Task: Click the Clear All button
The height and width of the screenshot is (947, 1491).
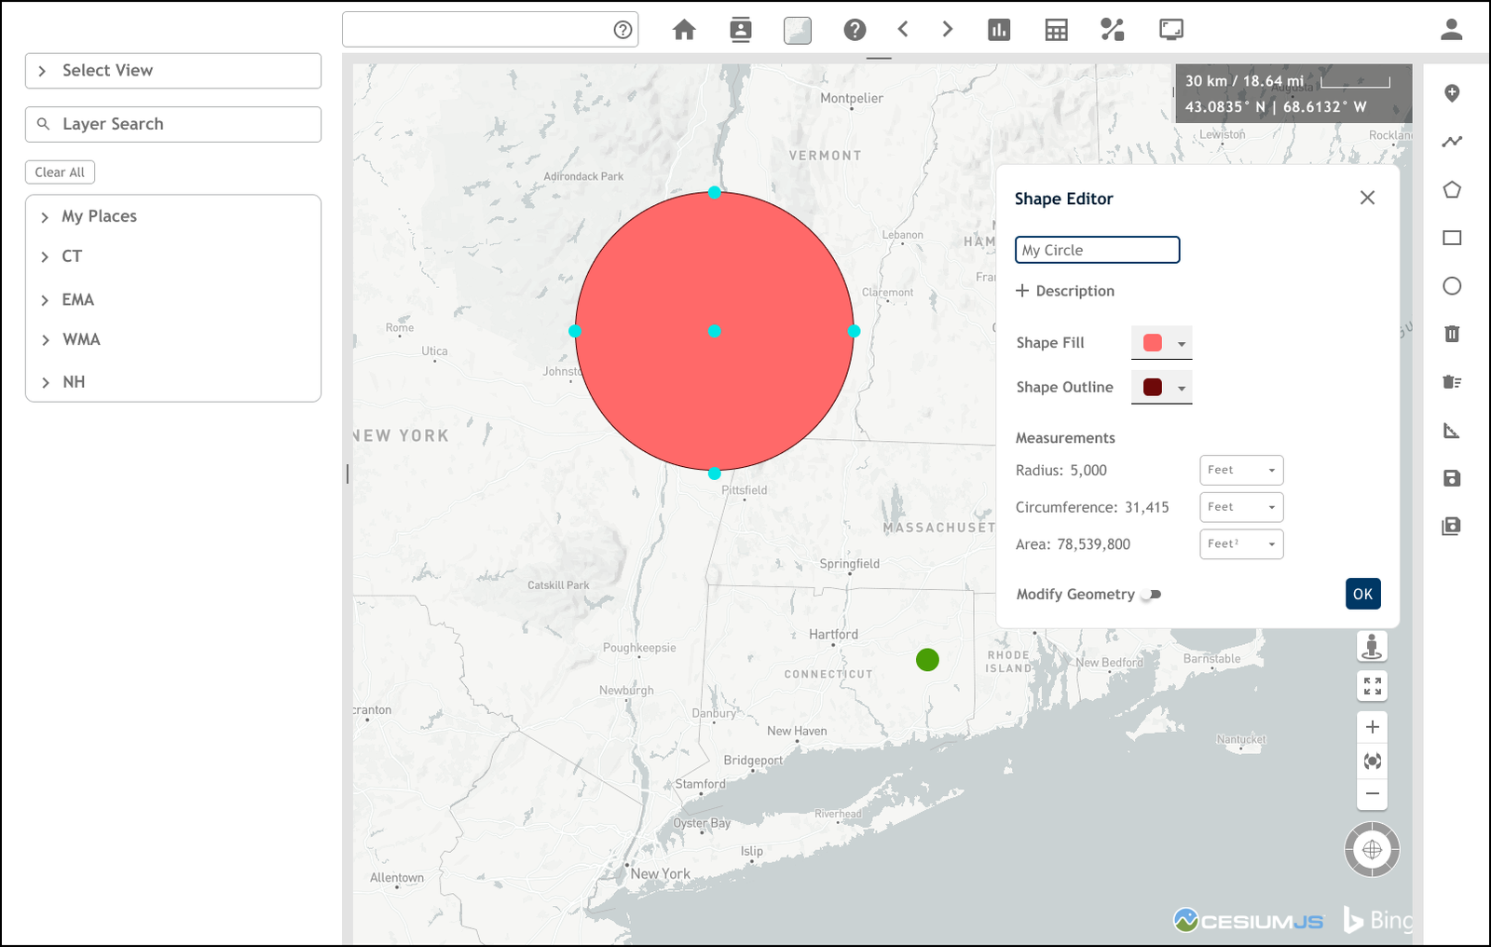Action: 60,172
